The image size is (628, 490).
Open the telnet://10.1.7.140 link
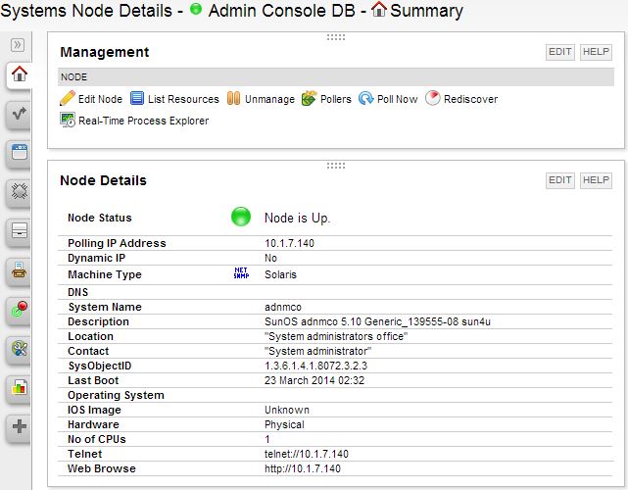tap(307, 454)
